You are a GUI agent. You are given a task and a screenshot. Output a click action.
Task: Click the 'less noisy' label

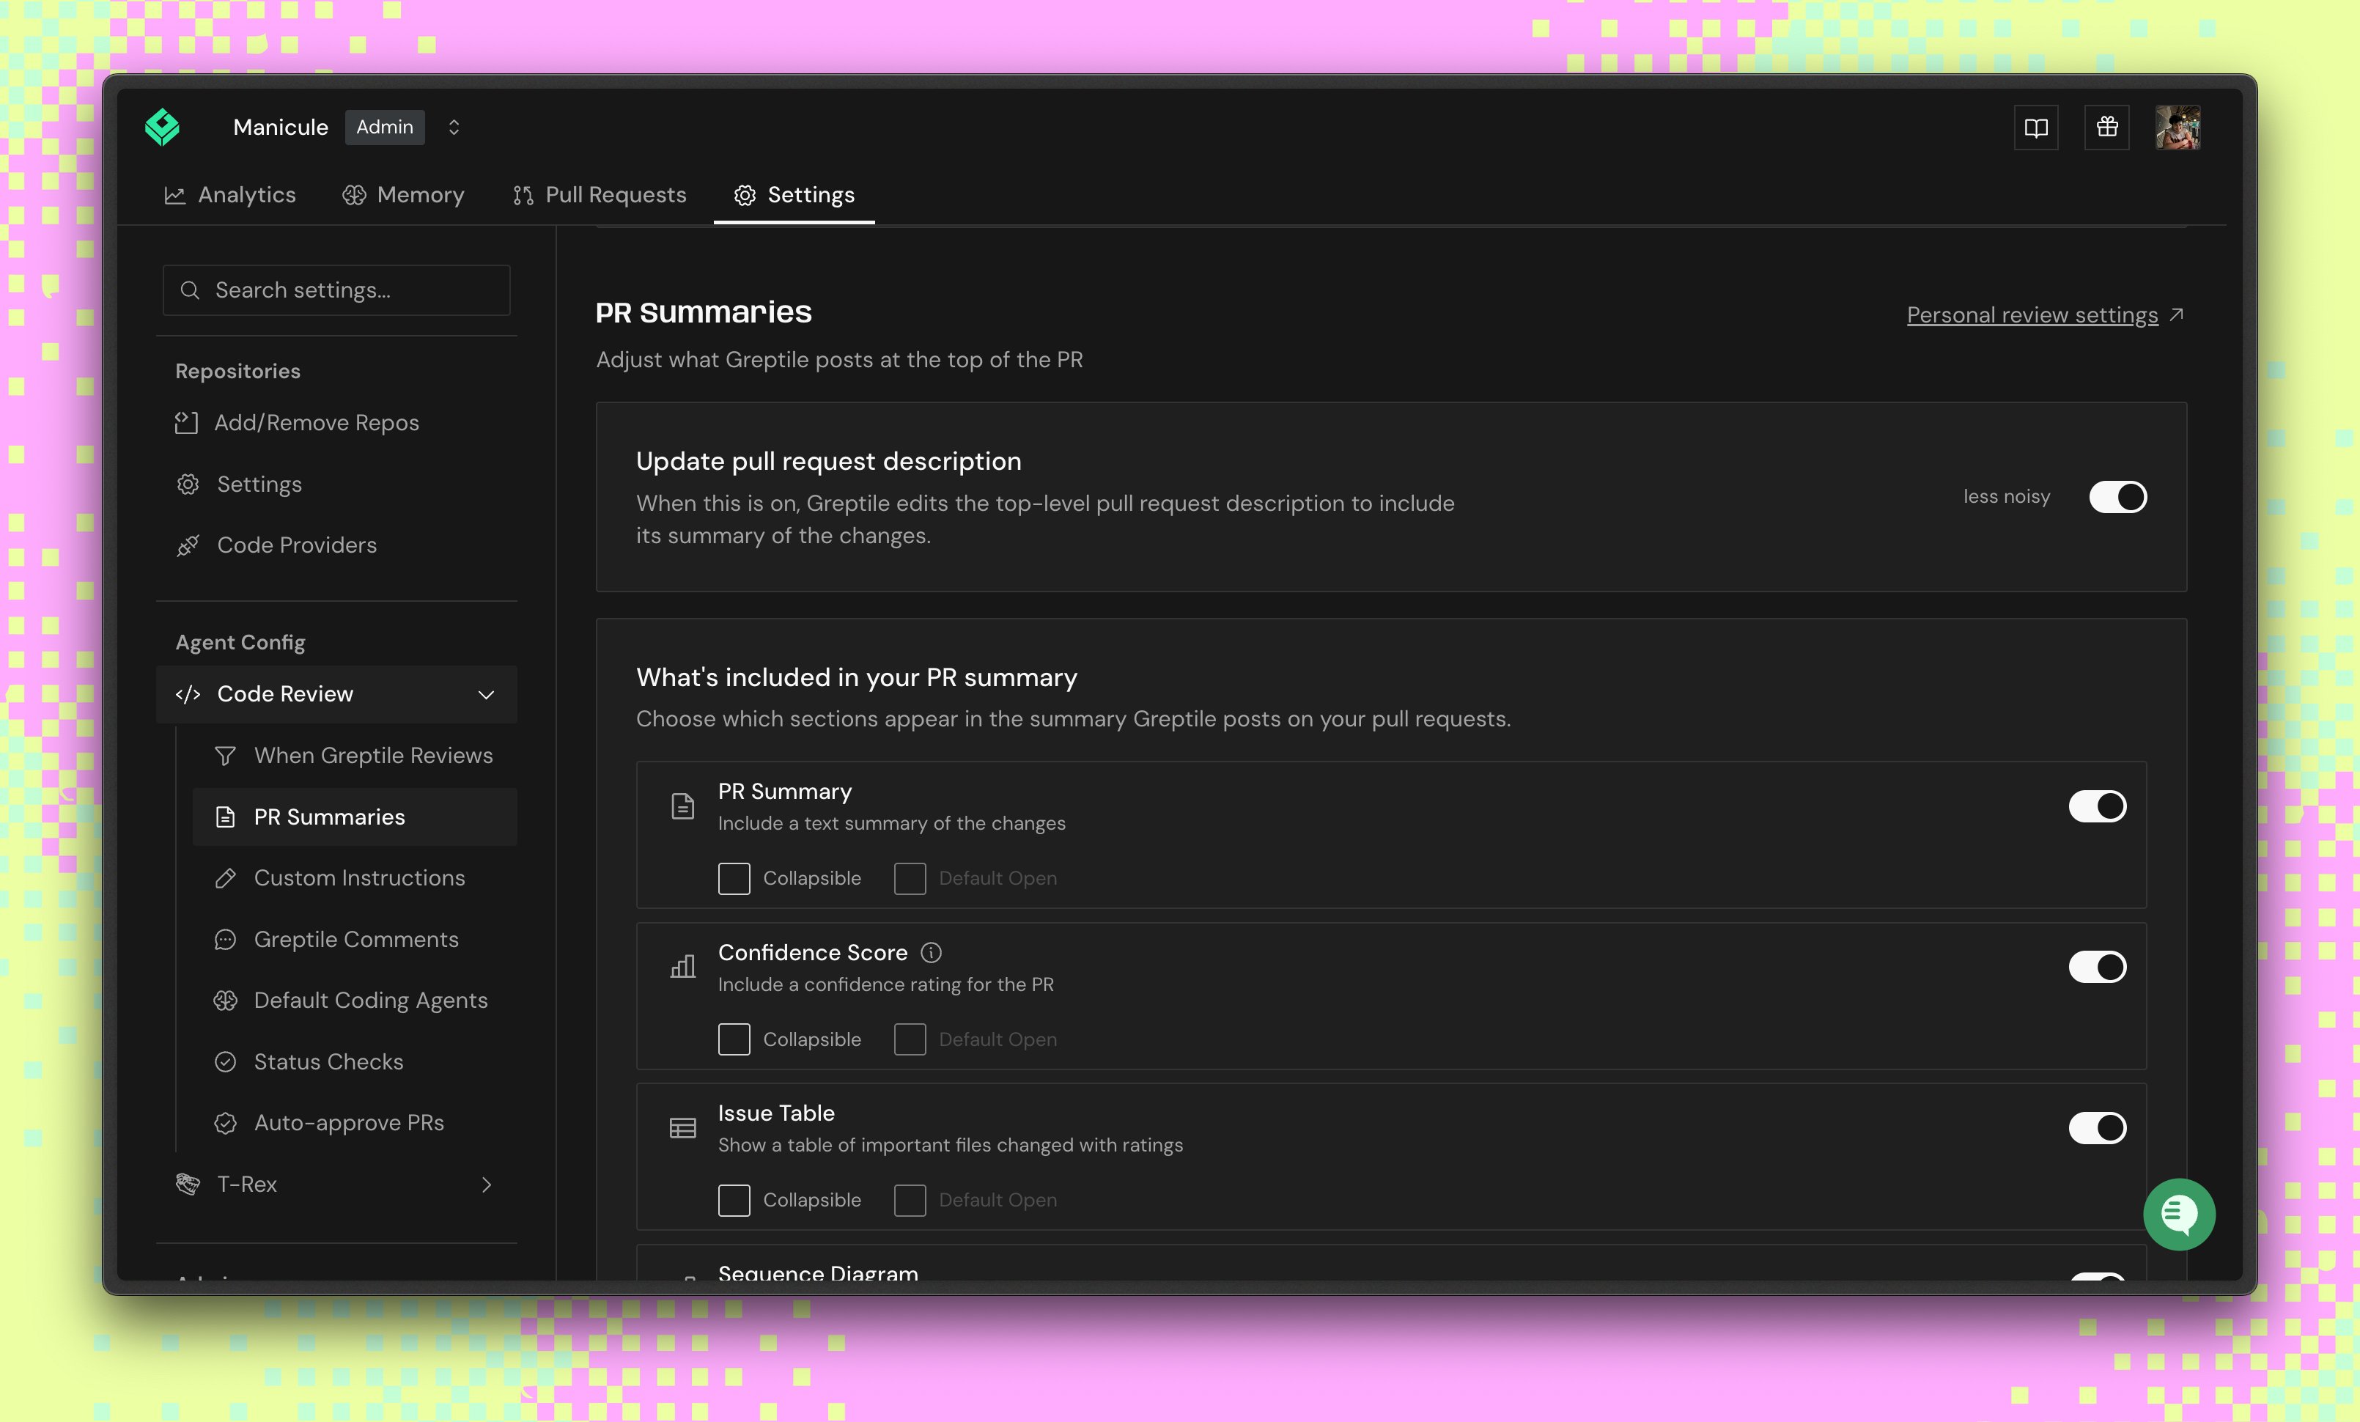pyautogui.click(x=2007, y=497)
